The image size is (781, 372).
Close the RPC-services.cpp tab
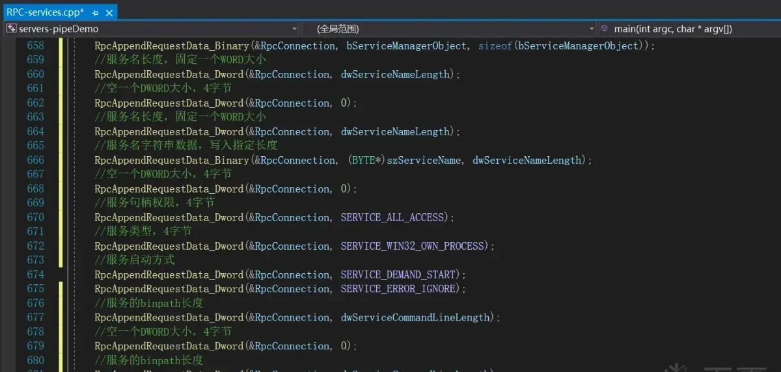tap(109, 12)
